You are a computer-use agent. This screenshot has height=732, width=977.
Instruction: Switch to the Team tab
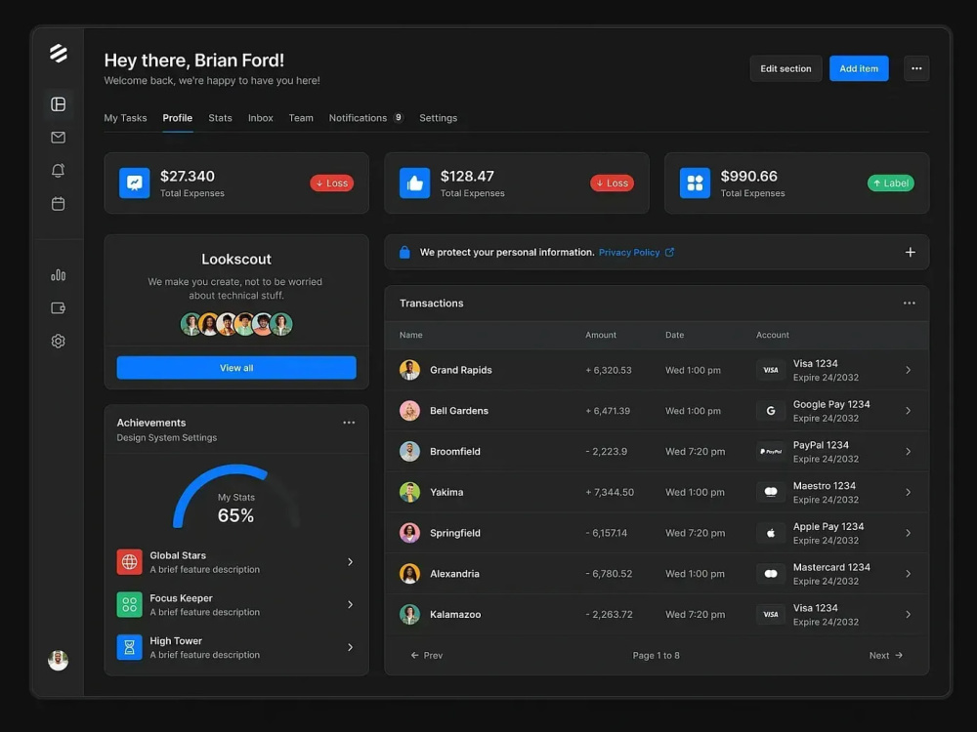coord(301,118)
